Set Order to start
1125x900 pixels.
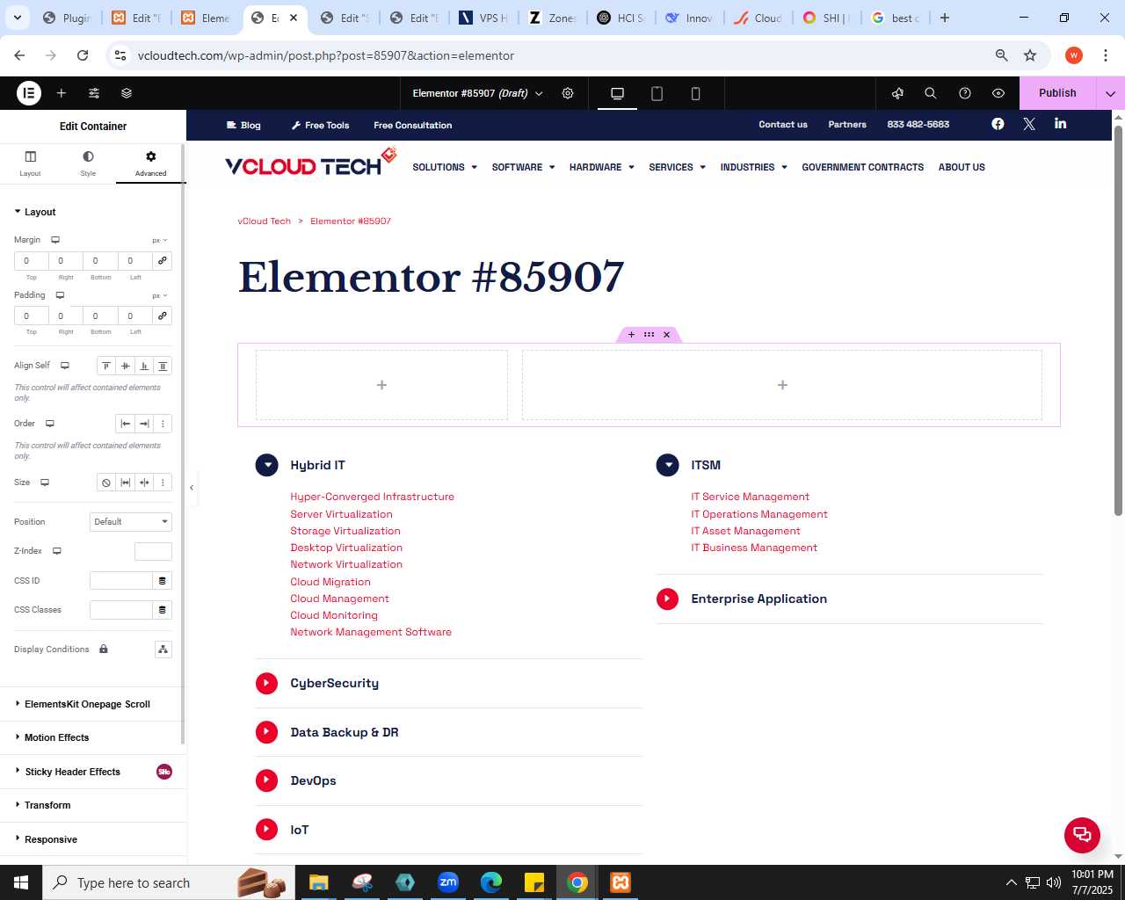pos(126,424)
